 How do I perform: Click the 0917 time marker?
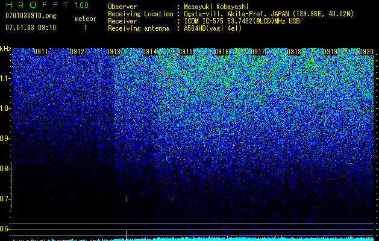tap(258, 52)
